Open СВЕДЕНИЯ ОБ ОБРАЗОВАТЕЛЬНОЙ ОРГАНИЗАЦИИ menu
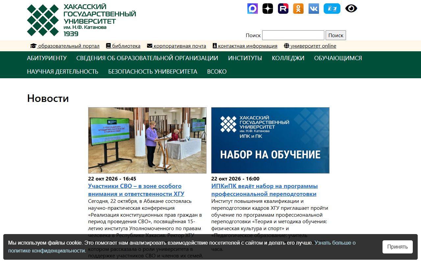Viewport: 421px width, 263px height. [x=147, y=58]
